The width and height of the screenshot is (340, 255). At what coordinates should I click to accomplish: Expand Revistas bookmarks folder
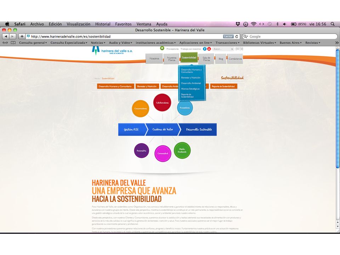[313, 43]
